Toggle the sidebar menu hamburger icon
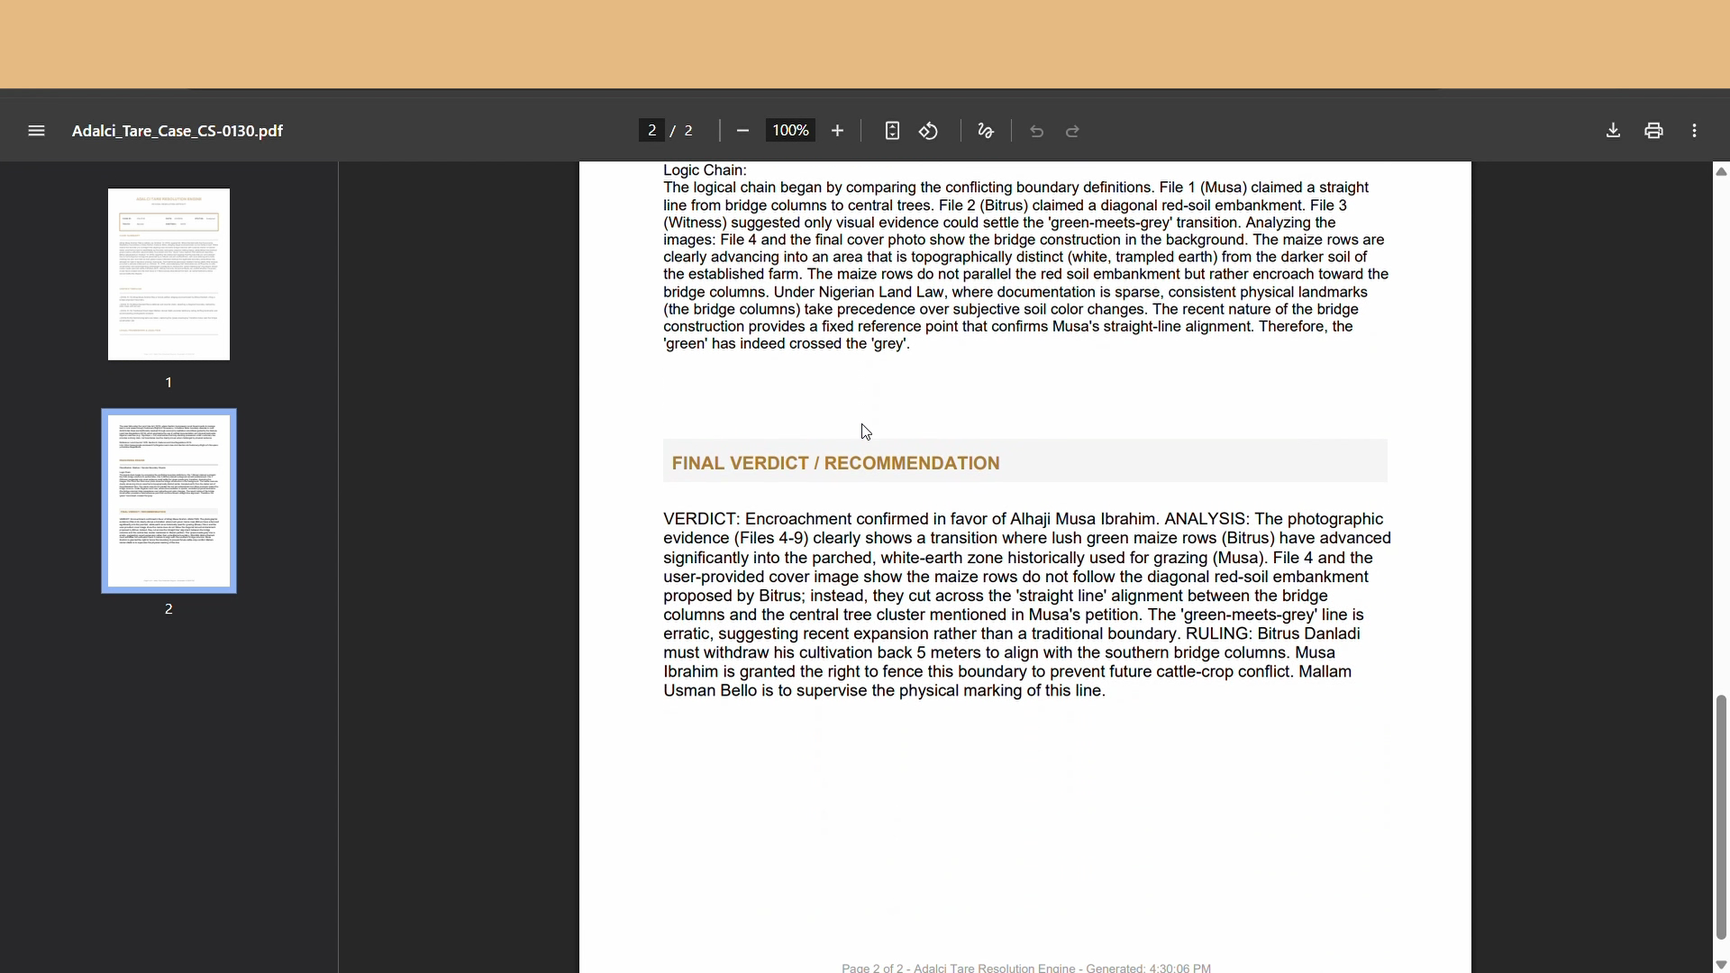The image size is (1730, 973). click(36, 131)
